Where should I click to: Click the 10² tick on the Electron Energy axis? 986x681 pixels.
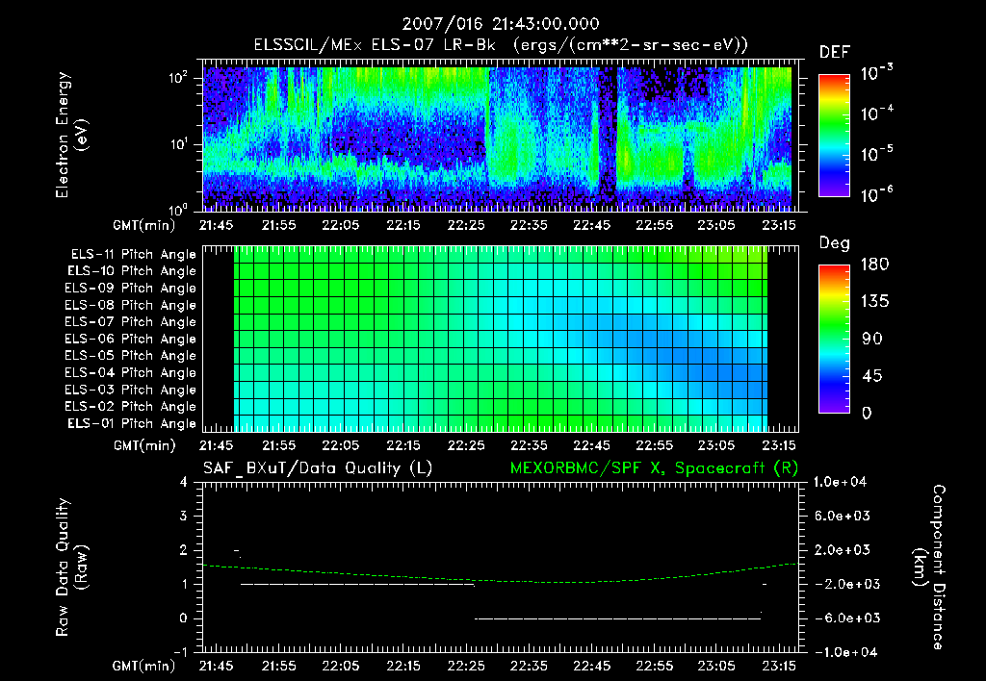[179, 78]
